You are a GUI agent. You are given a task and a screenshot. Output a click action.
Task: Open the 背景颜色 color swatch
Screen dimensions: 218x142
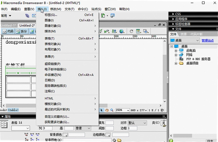click(65, 135)
